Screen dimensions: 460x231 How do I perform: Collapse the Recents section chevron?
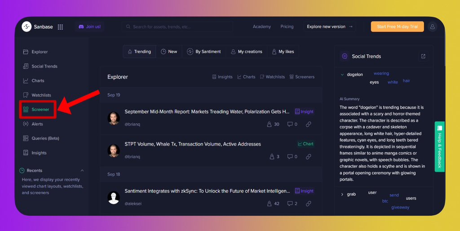[82, 171]
